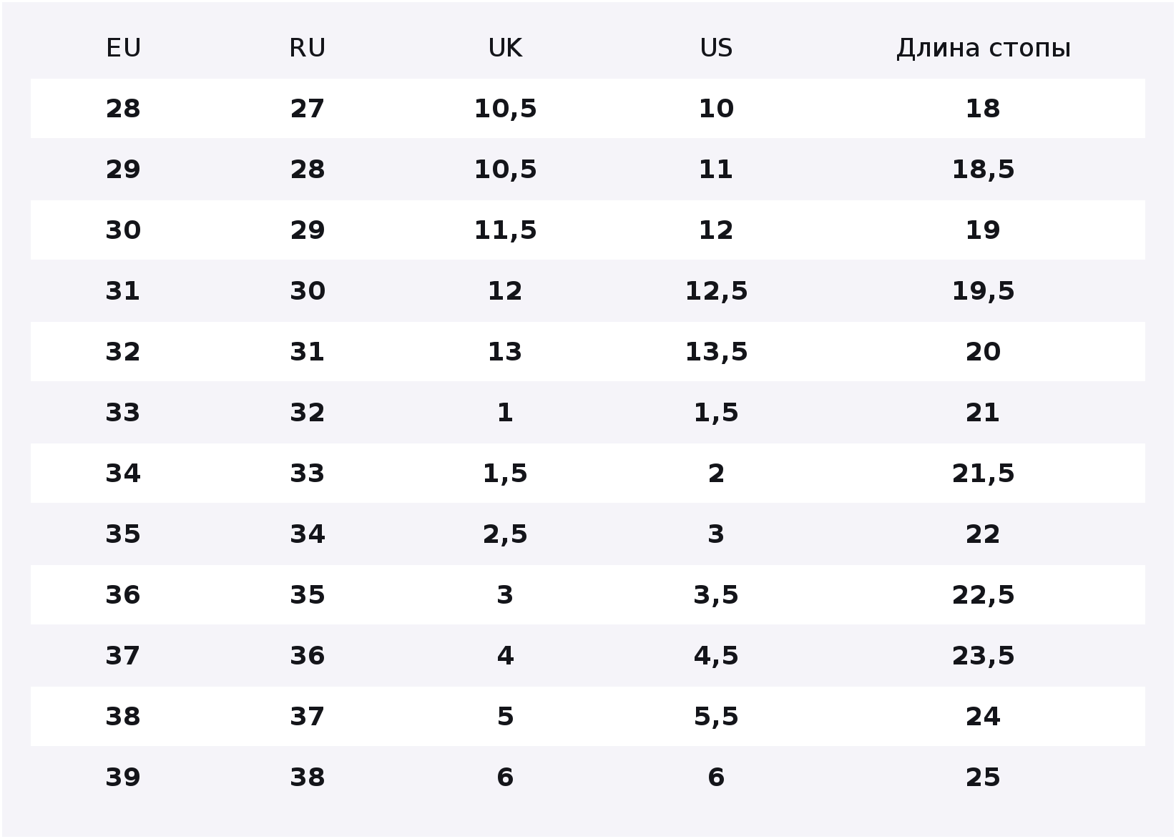Click the RU column header
The width and height of the screenshot is (1176, 839).
(x=308, y=48)
